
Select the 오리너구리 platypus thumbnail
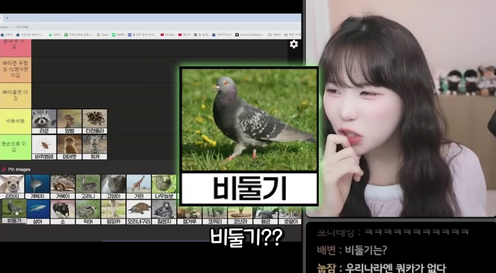coord(138,211)
